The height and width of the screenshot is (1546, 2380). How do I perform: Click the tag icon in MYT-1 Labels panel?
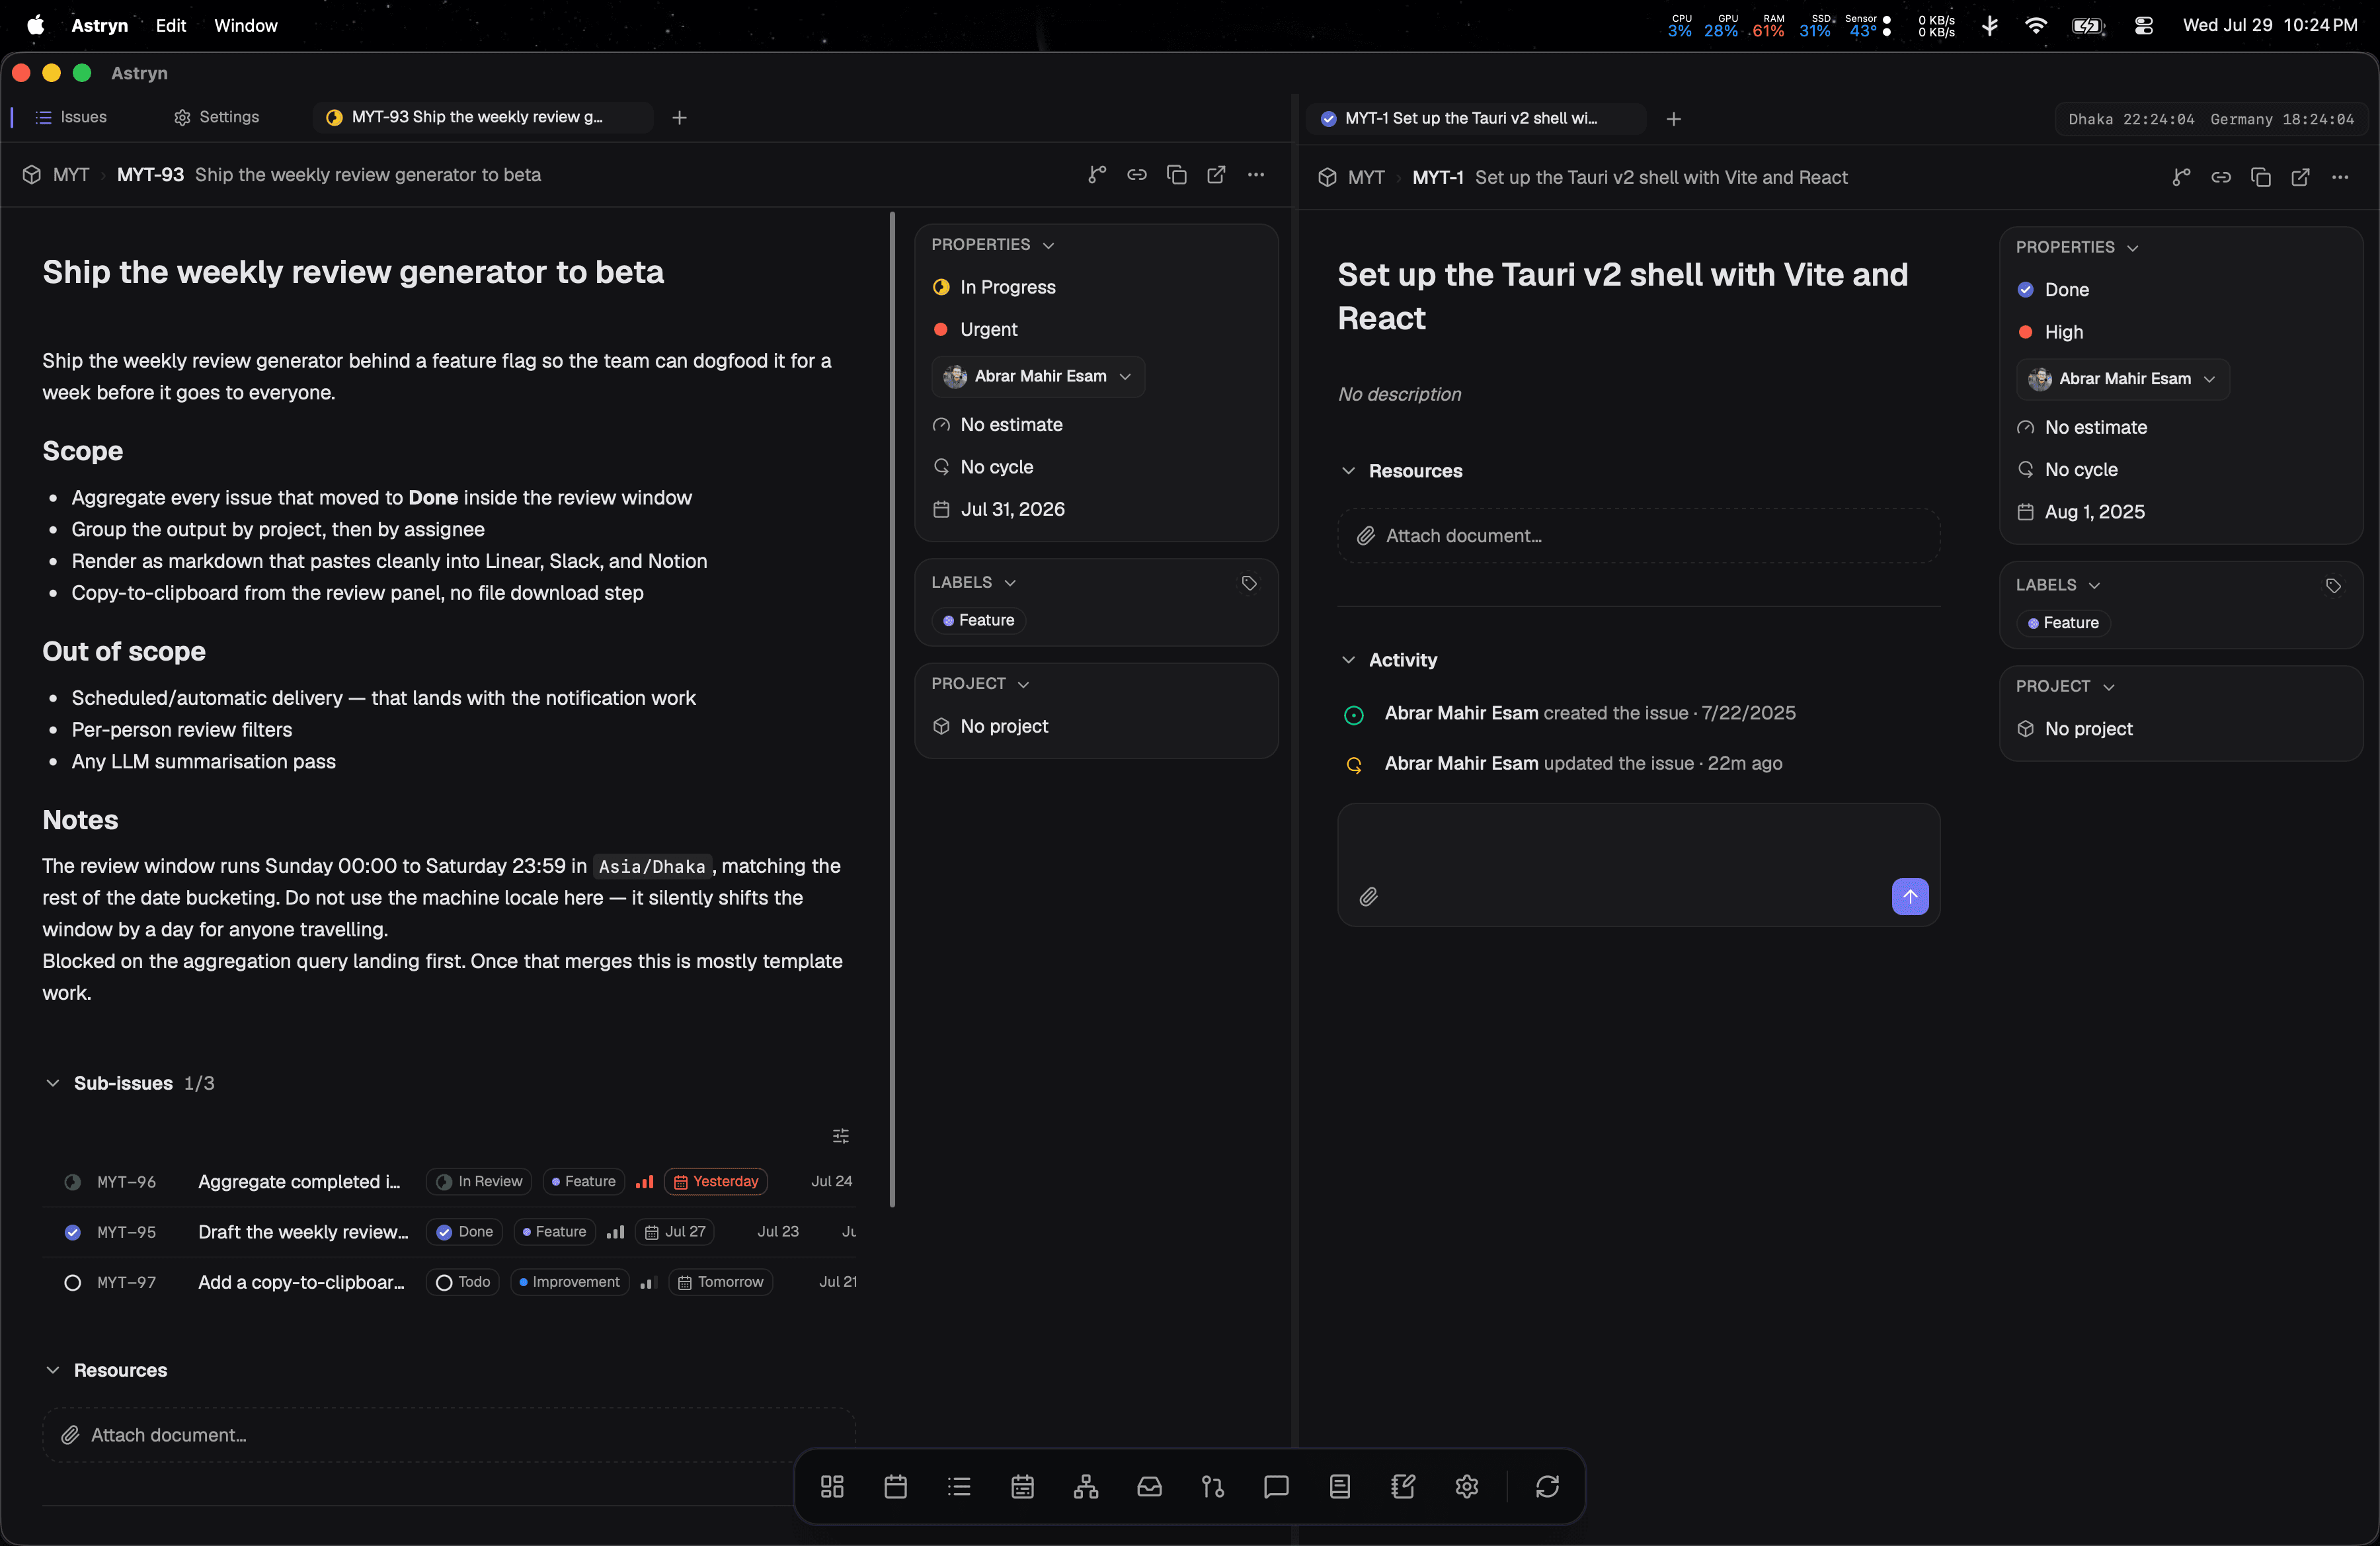pos(2333,586)
